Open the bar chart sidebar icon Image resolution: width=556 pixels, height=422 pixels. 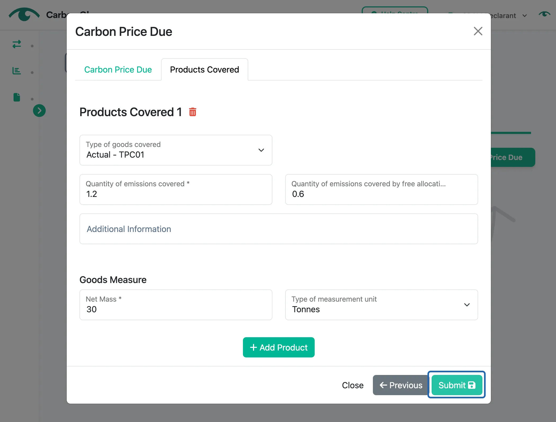pos(17,71)
